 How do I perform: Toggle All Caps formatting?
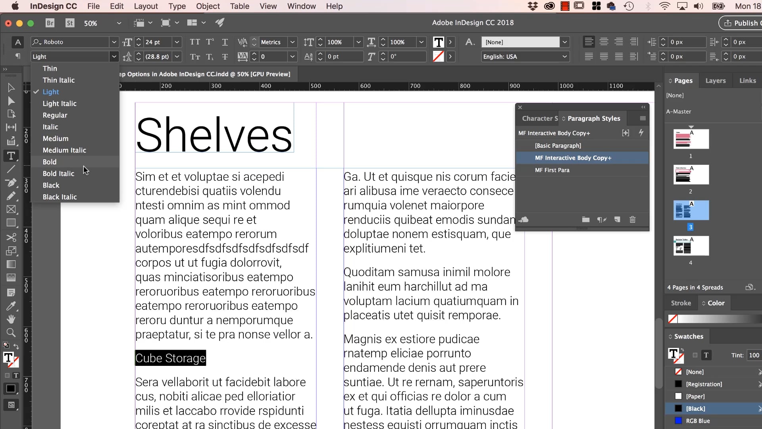point(195,42)
